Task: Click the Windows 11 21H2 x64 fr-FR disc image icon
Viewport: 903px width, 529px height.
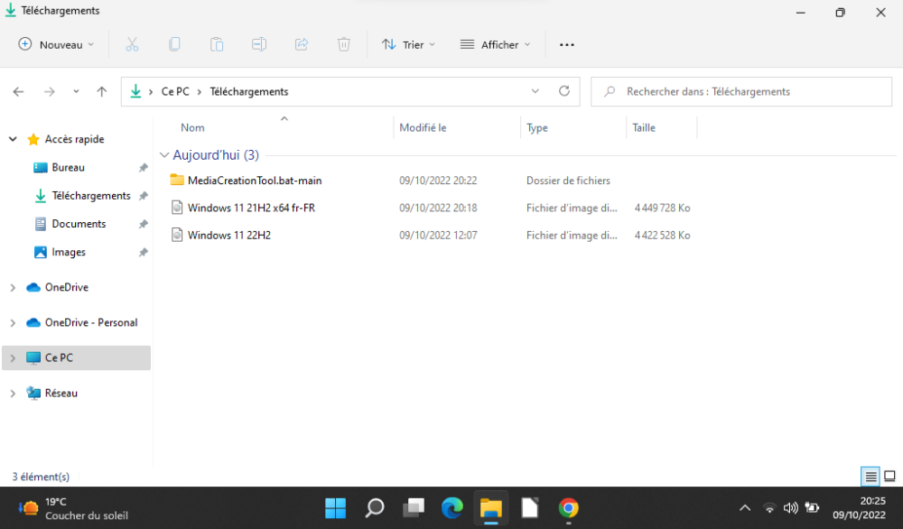Action: tap(177, 208)
